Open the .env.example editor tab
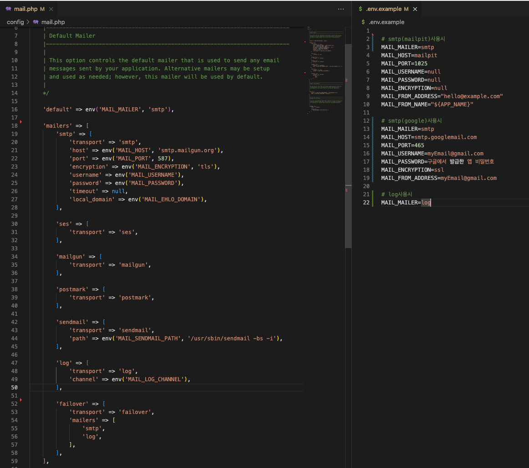The height and width of the screenshot is (468, 529). pos(387,9)
